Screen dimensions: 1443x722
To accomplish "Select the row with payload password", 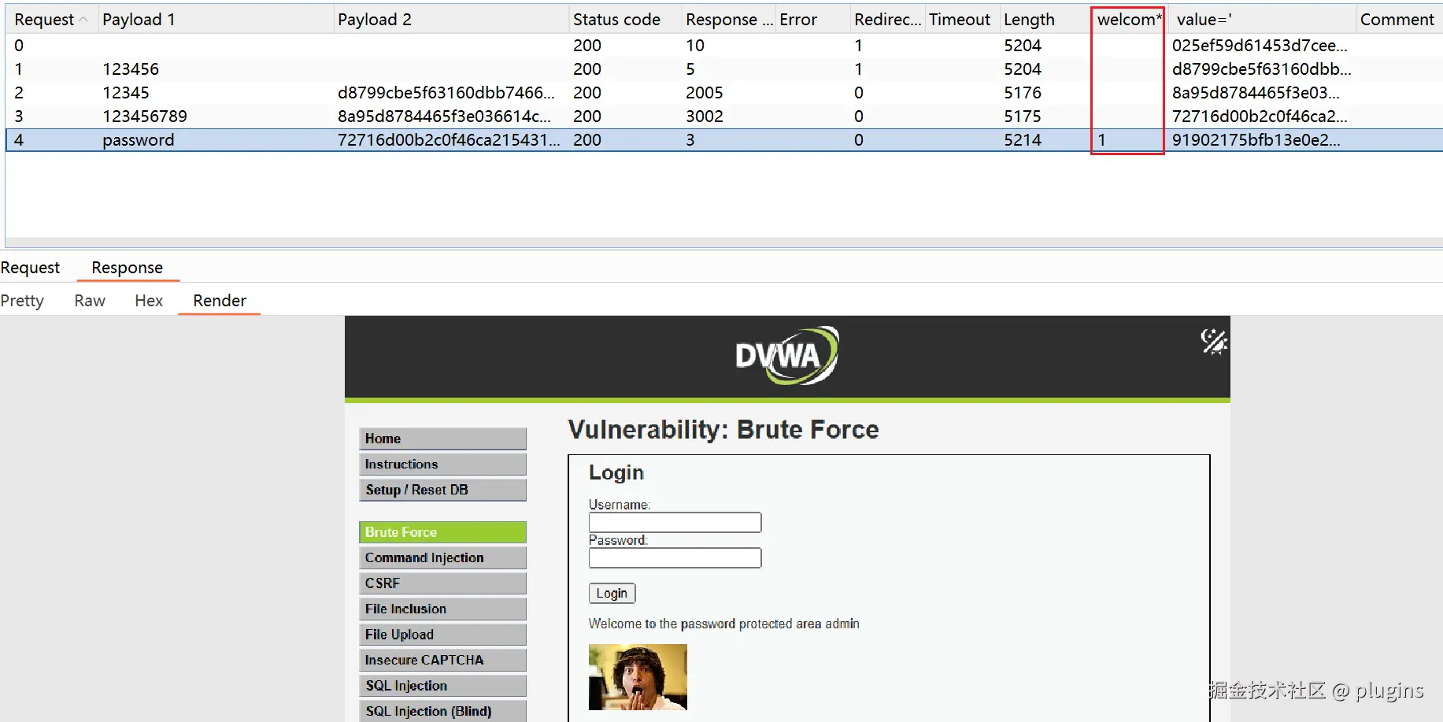I will (724, 140).
